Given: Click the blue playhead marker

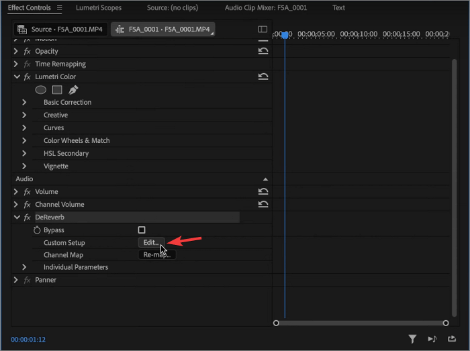Looking at the screenshot, I should click(x=285, y=35).
